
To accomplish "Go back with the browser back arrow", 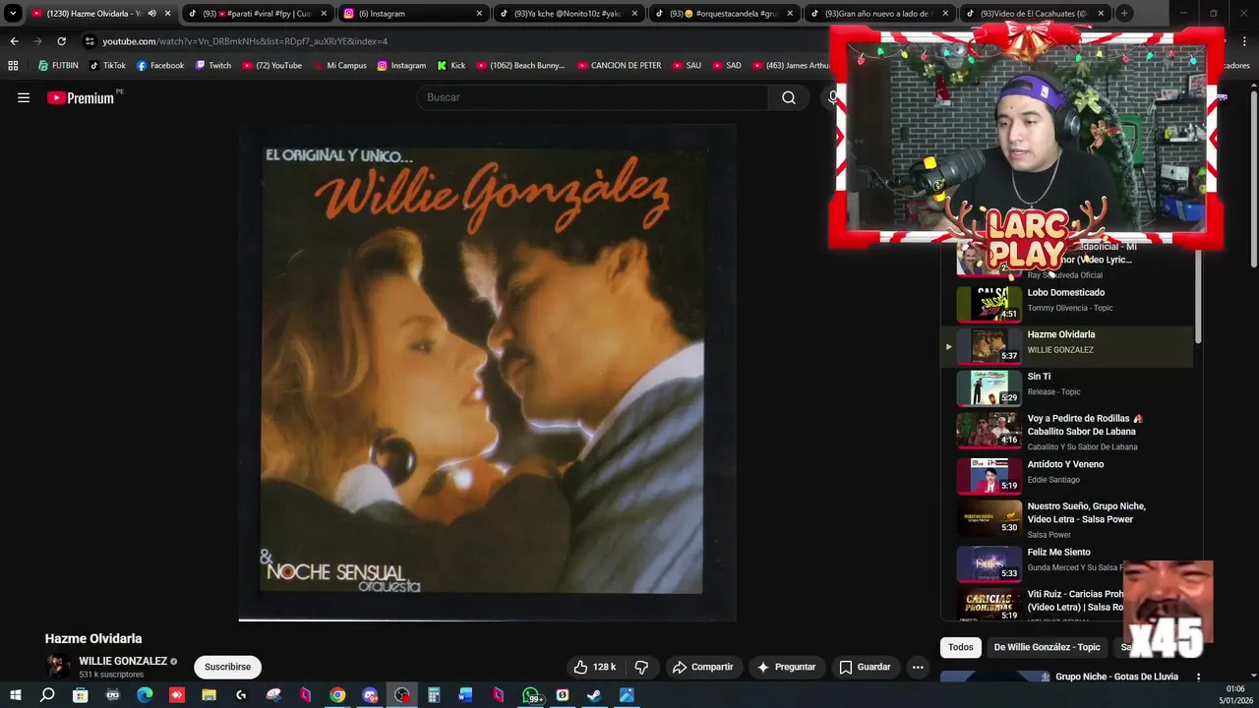I will tap(14, 41).
